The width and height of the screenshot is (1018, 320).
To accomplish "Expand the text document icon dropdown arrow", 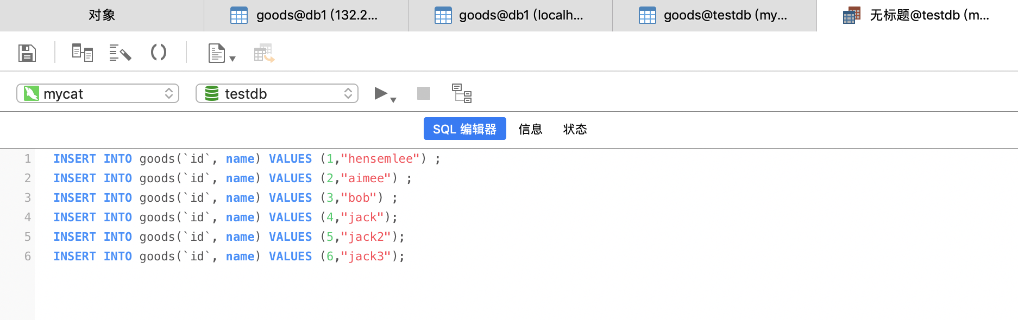I will click(x=232, y=59).
